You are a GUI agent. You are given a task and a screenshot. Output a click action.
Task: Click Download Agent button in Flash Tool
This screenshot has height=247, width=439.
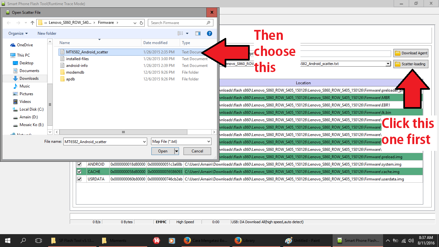pyautogui.click(x=411, y=53)
